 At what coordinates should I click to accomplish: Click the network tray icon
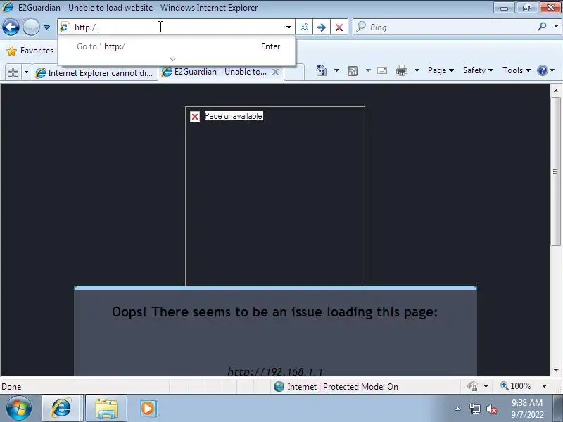(x=474, y=409)
